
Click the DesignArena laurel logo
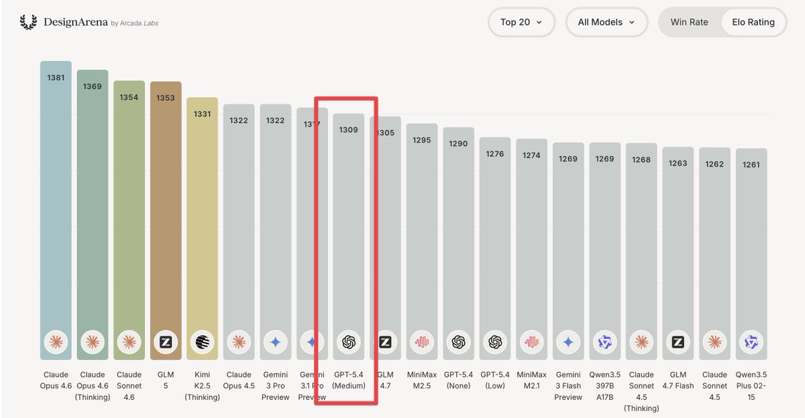tap(28, 21)
